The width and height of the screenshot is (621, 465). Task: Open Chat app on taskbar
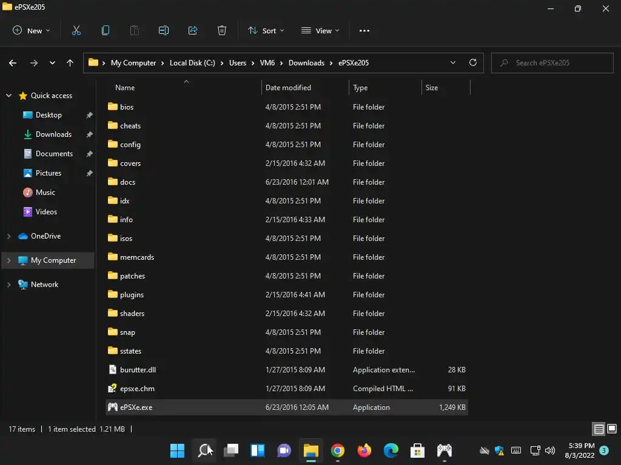284,450
